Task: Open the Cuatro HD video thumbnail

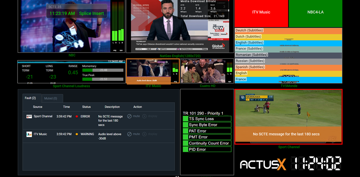Action: (x=207, y=71)
